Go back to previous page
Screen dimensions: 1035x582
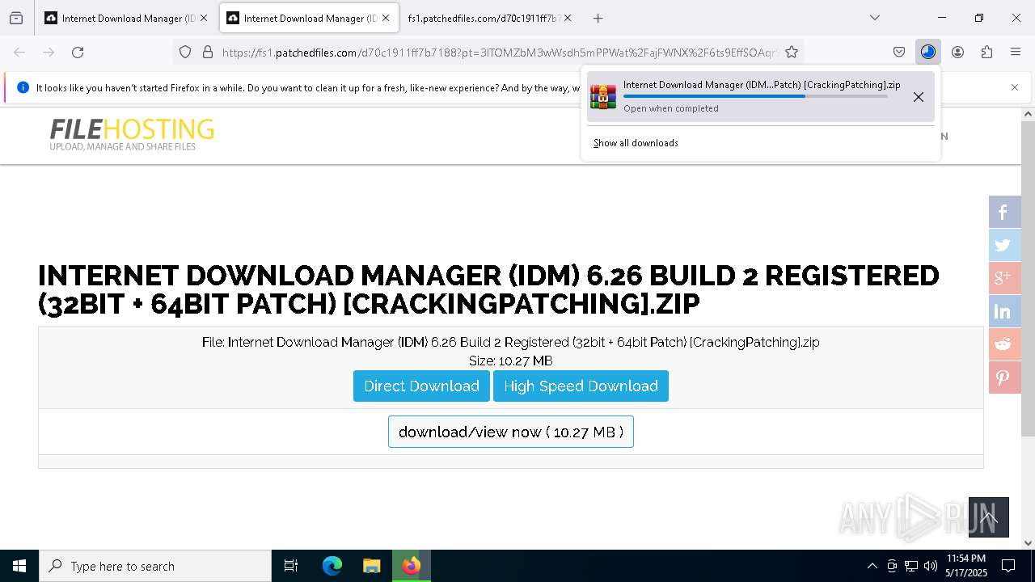click(19, 52)
